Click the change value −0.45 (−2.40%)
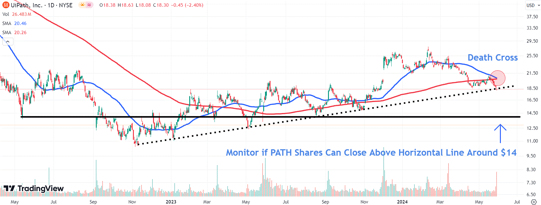Viewport: 541px width, 205px height. pyautogui.click(x=187, y=5)
